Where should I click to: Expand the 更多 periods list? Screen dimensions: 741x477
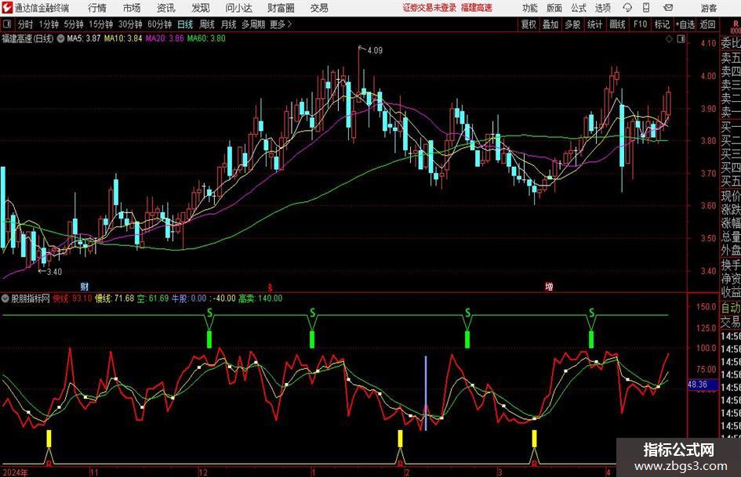281,24
